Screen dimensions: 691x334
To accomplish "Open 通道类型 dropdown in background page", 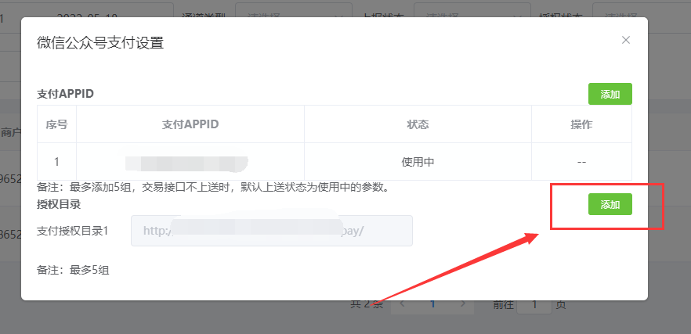I will [x=294, y=11].
